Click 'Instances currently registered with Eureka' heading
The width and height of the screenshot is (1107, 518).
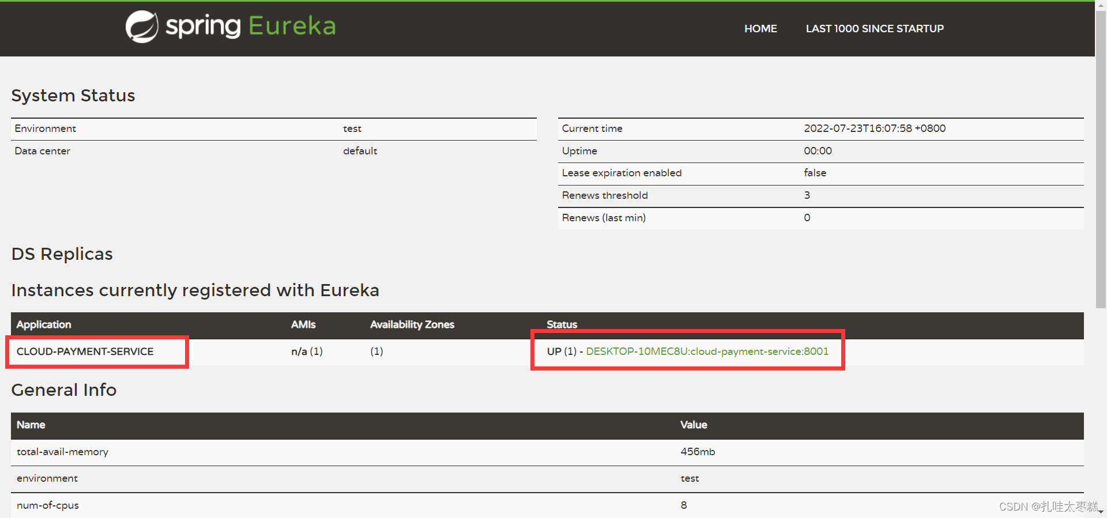coord(195,290)
